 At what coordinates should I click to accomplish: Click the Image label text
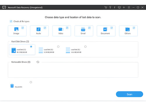pyautogui.click(x=16, y=34)
